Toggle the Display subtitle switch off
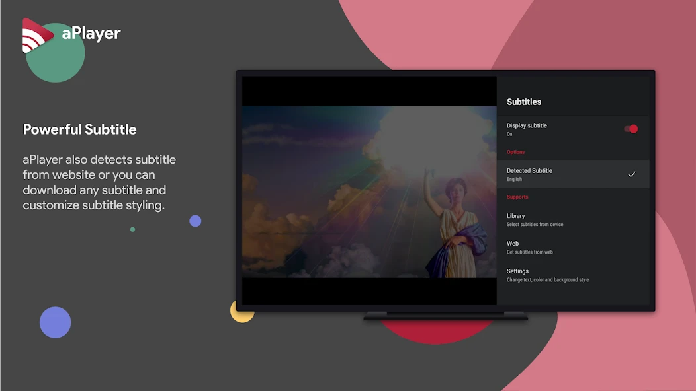The width and height of the screenshot is (696, 391). [x=631, y=129]
